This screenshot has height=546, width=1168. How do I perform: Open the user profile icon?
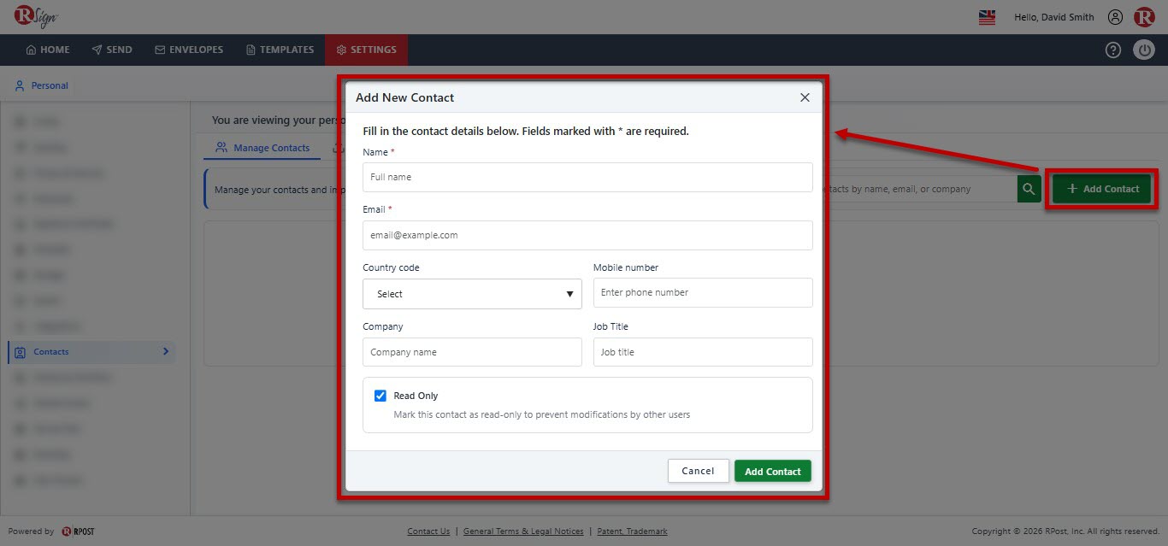[x=1115, y=17]
